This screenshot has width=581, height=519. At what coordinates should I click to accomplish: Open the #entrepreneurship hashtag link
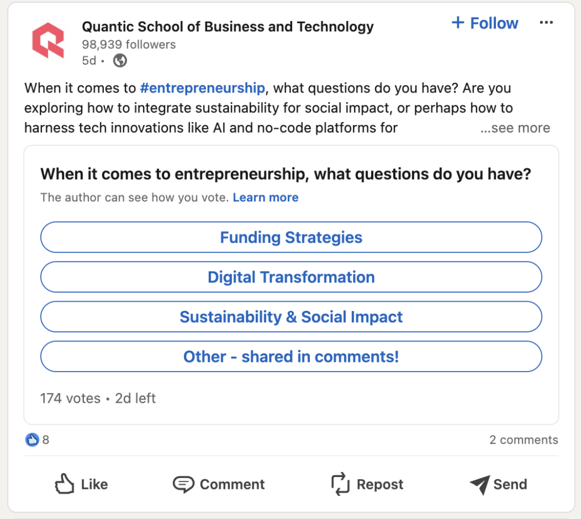(x=203, y=88)
